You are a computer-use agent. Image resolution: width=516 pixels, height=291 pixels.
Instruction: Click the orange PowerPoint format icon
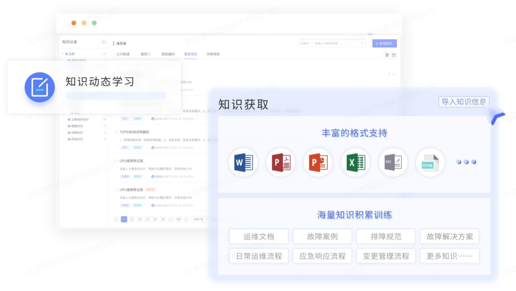[x=318, y=162]
